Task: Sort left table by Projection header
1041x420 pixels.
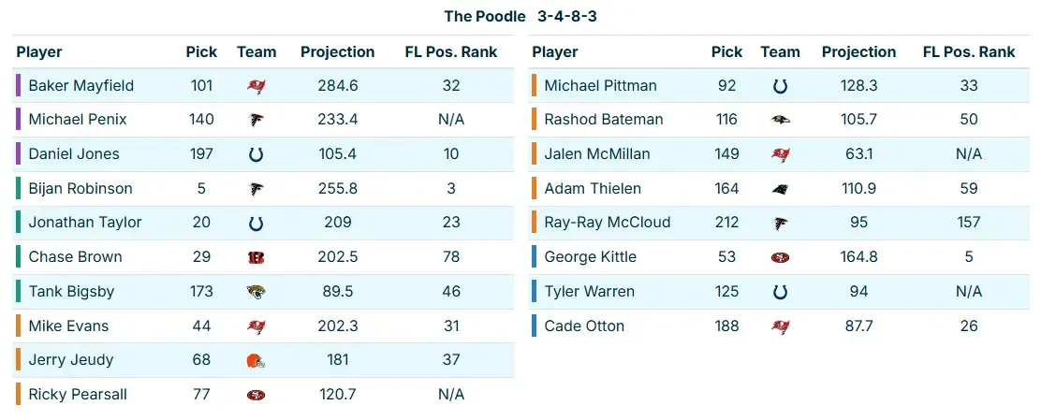Action: (337, 52)
